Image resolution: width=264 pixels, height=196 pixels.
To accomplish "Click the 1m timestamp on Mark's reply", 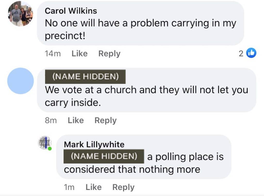I will pos(69,187).
